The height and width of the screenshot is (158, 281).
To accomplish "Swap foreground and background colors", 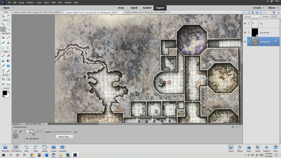I will [x=8, y=92].
